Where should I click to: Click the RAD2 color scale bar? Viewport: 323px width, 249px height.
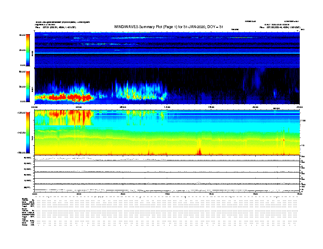(x=28, y=50)
